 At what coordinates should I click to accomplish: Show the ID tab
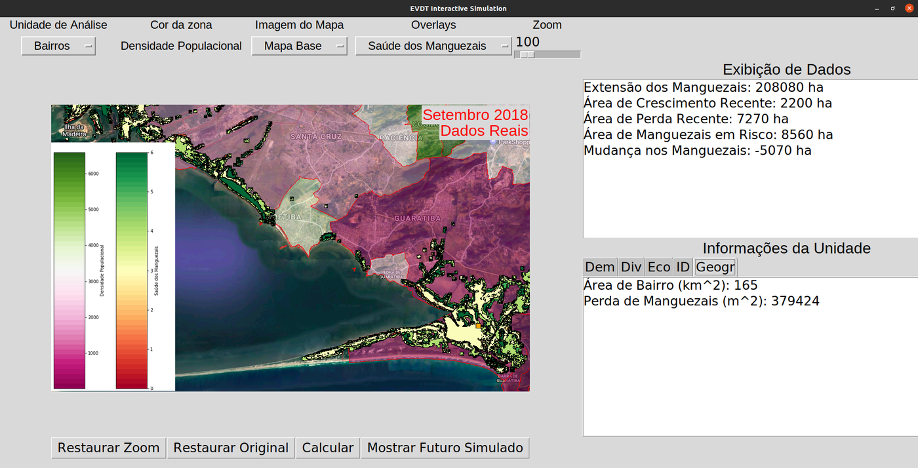click(x=683, y=267)
